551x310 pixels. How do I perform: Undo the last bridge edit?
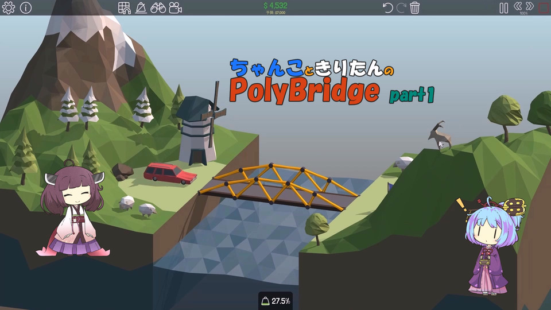pos(387,7)
